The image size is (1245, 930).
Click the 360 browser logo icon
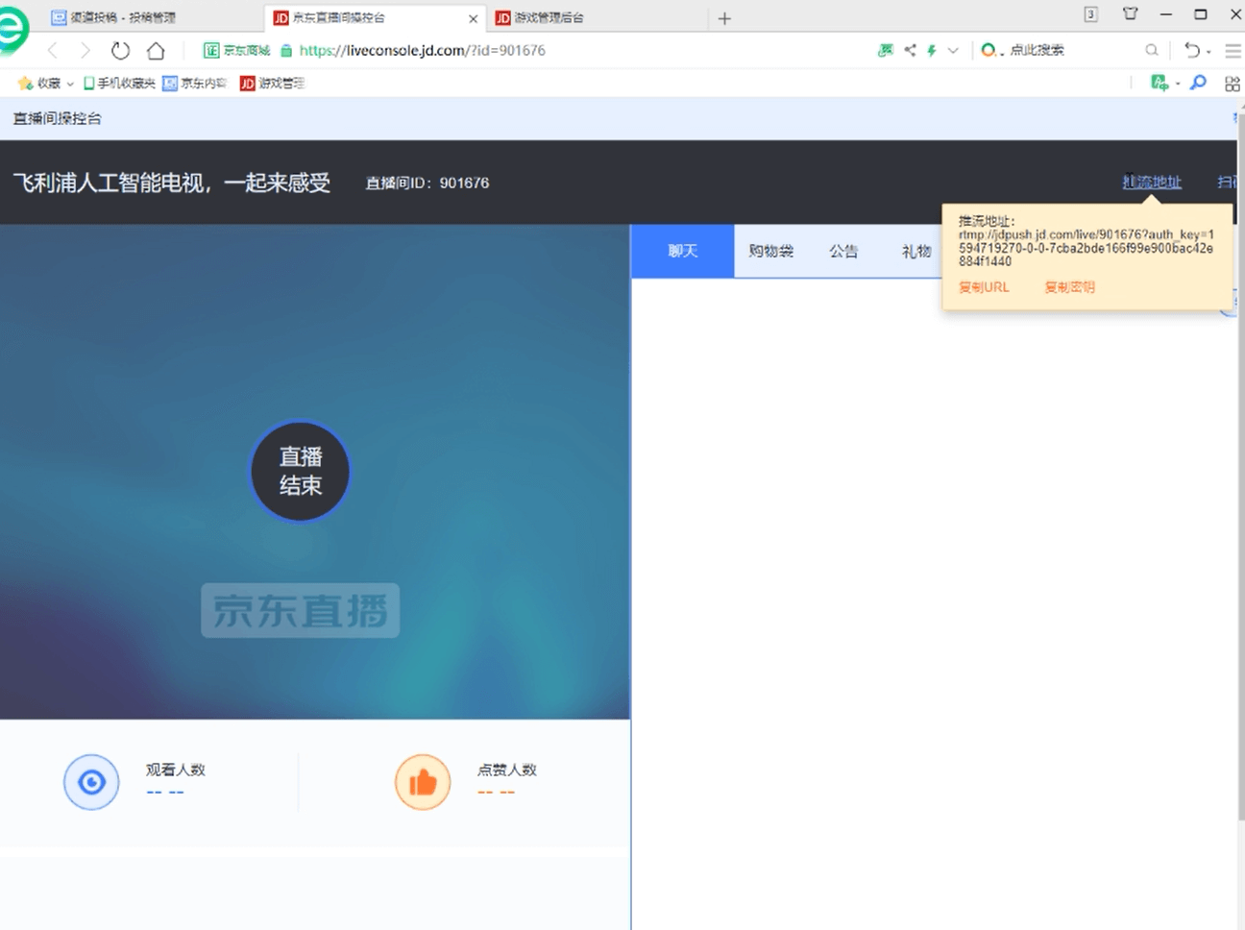12,29
